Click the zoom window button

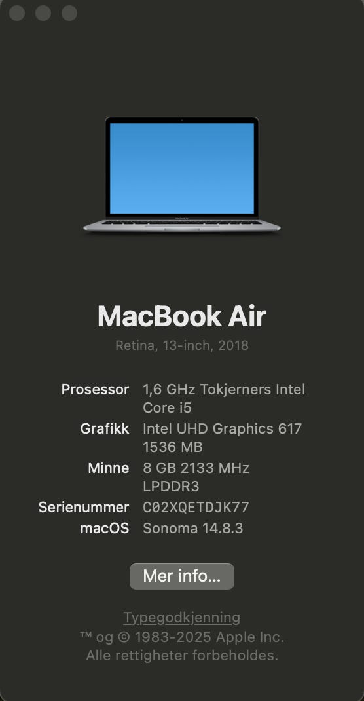coord(69,13)
